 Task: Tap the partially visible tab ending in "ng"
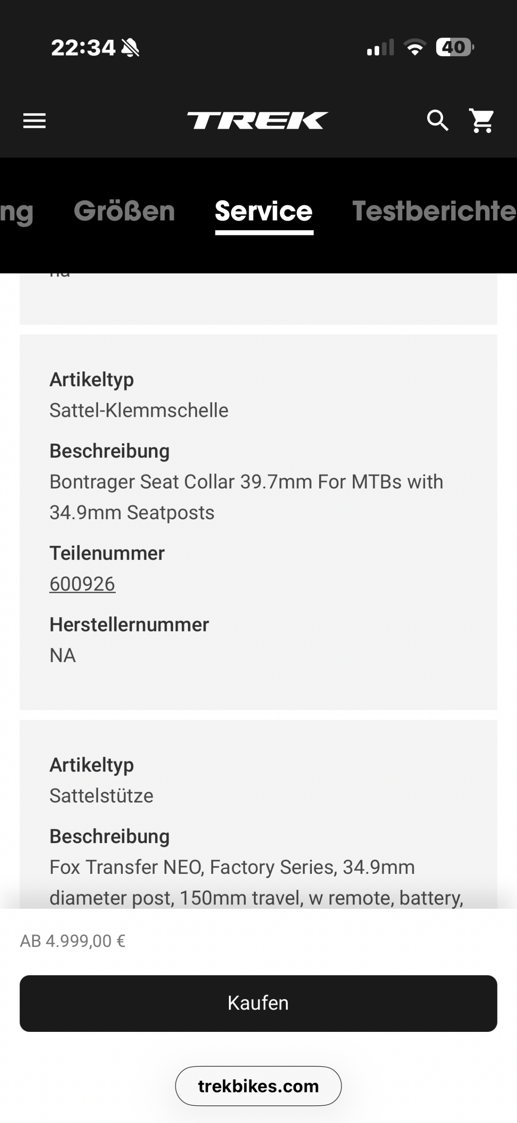coord(16,212)
